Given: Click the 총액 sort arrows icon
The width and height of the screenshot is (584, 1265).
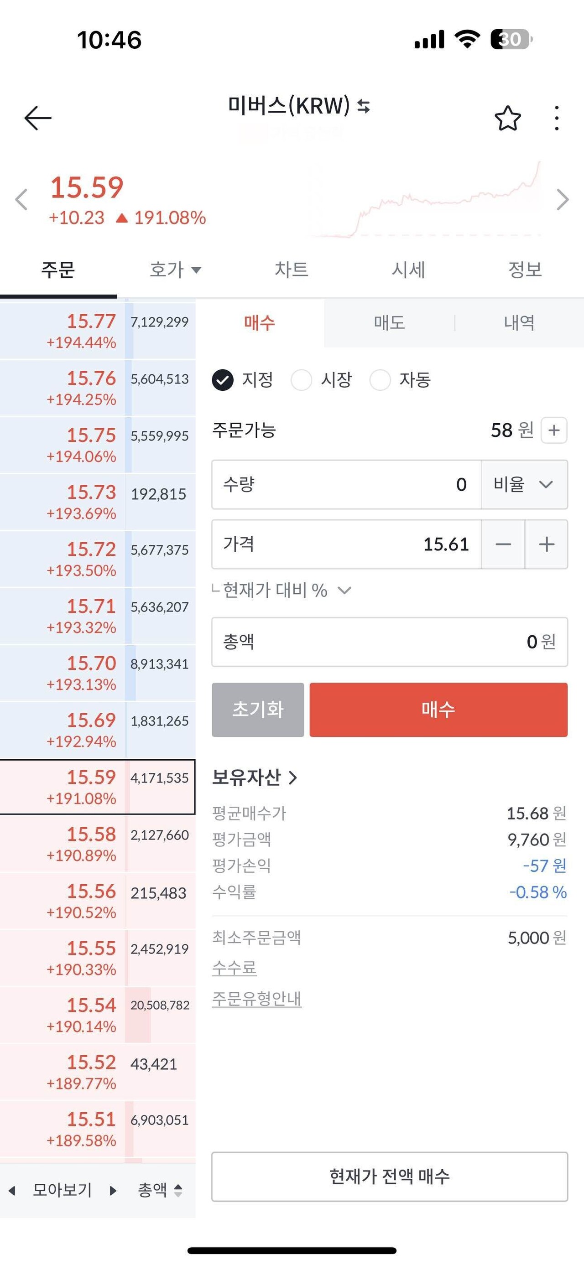Looking at the screenshot, I should (x=179, y=1190).
